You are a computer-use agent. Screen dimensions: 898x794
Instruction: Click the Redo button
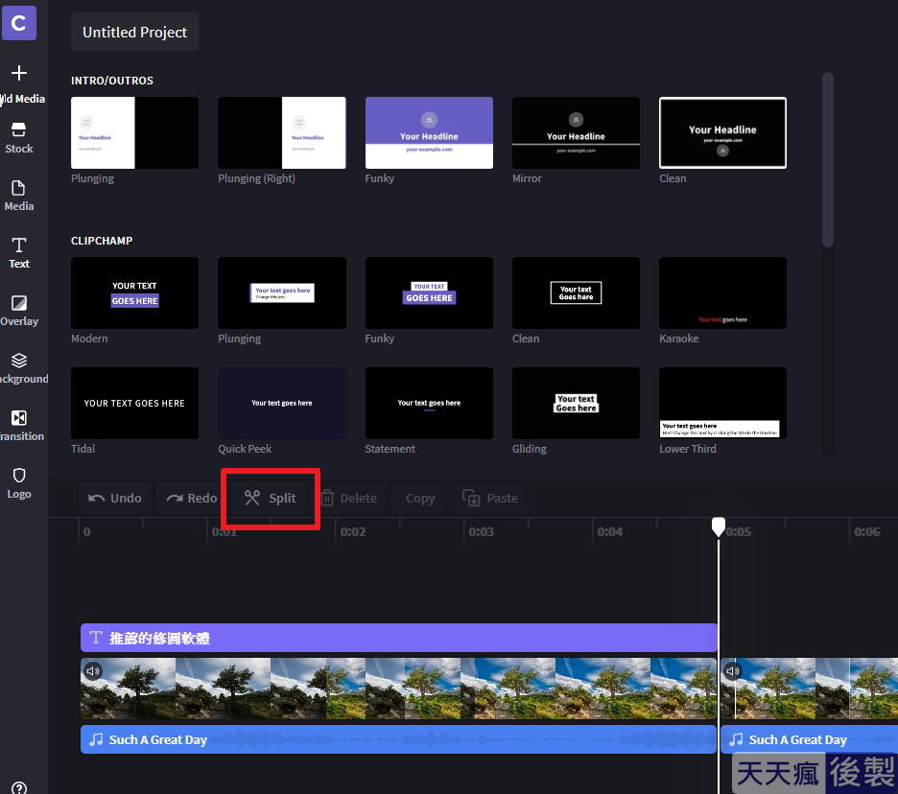tap(192, 498)
